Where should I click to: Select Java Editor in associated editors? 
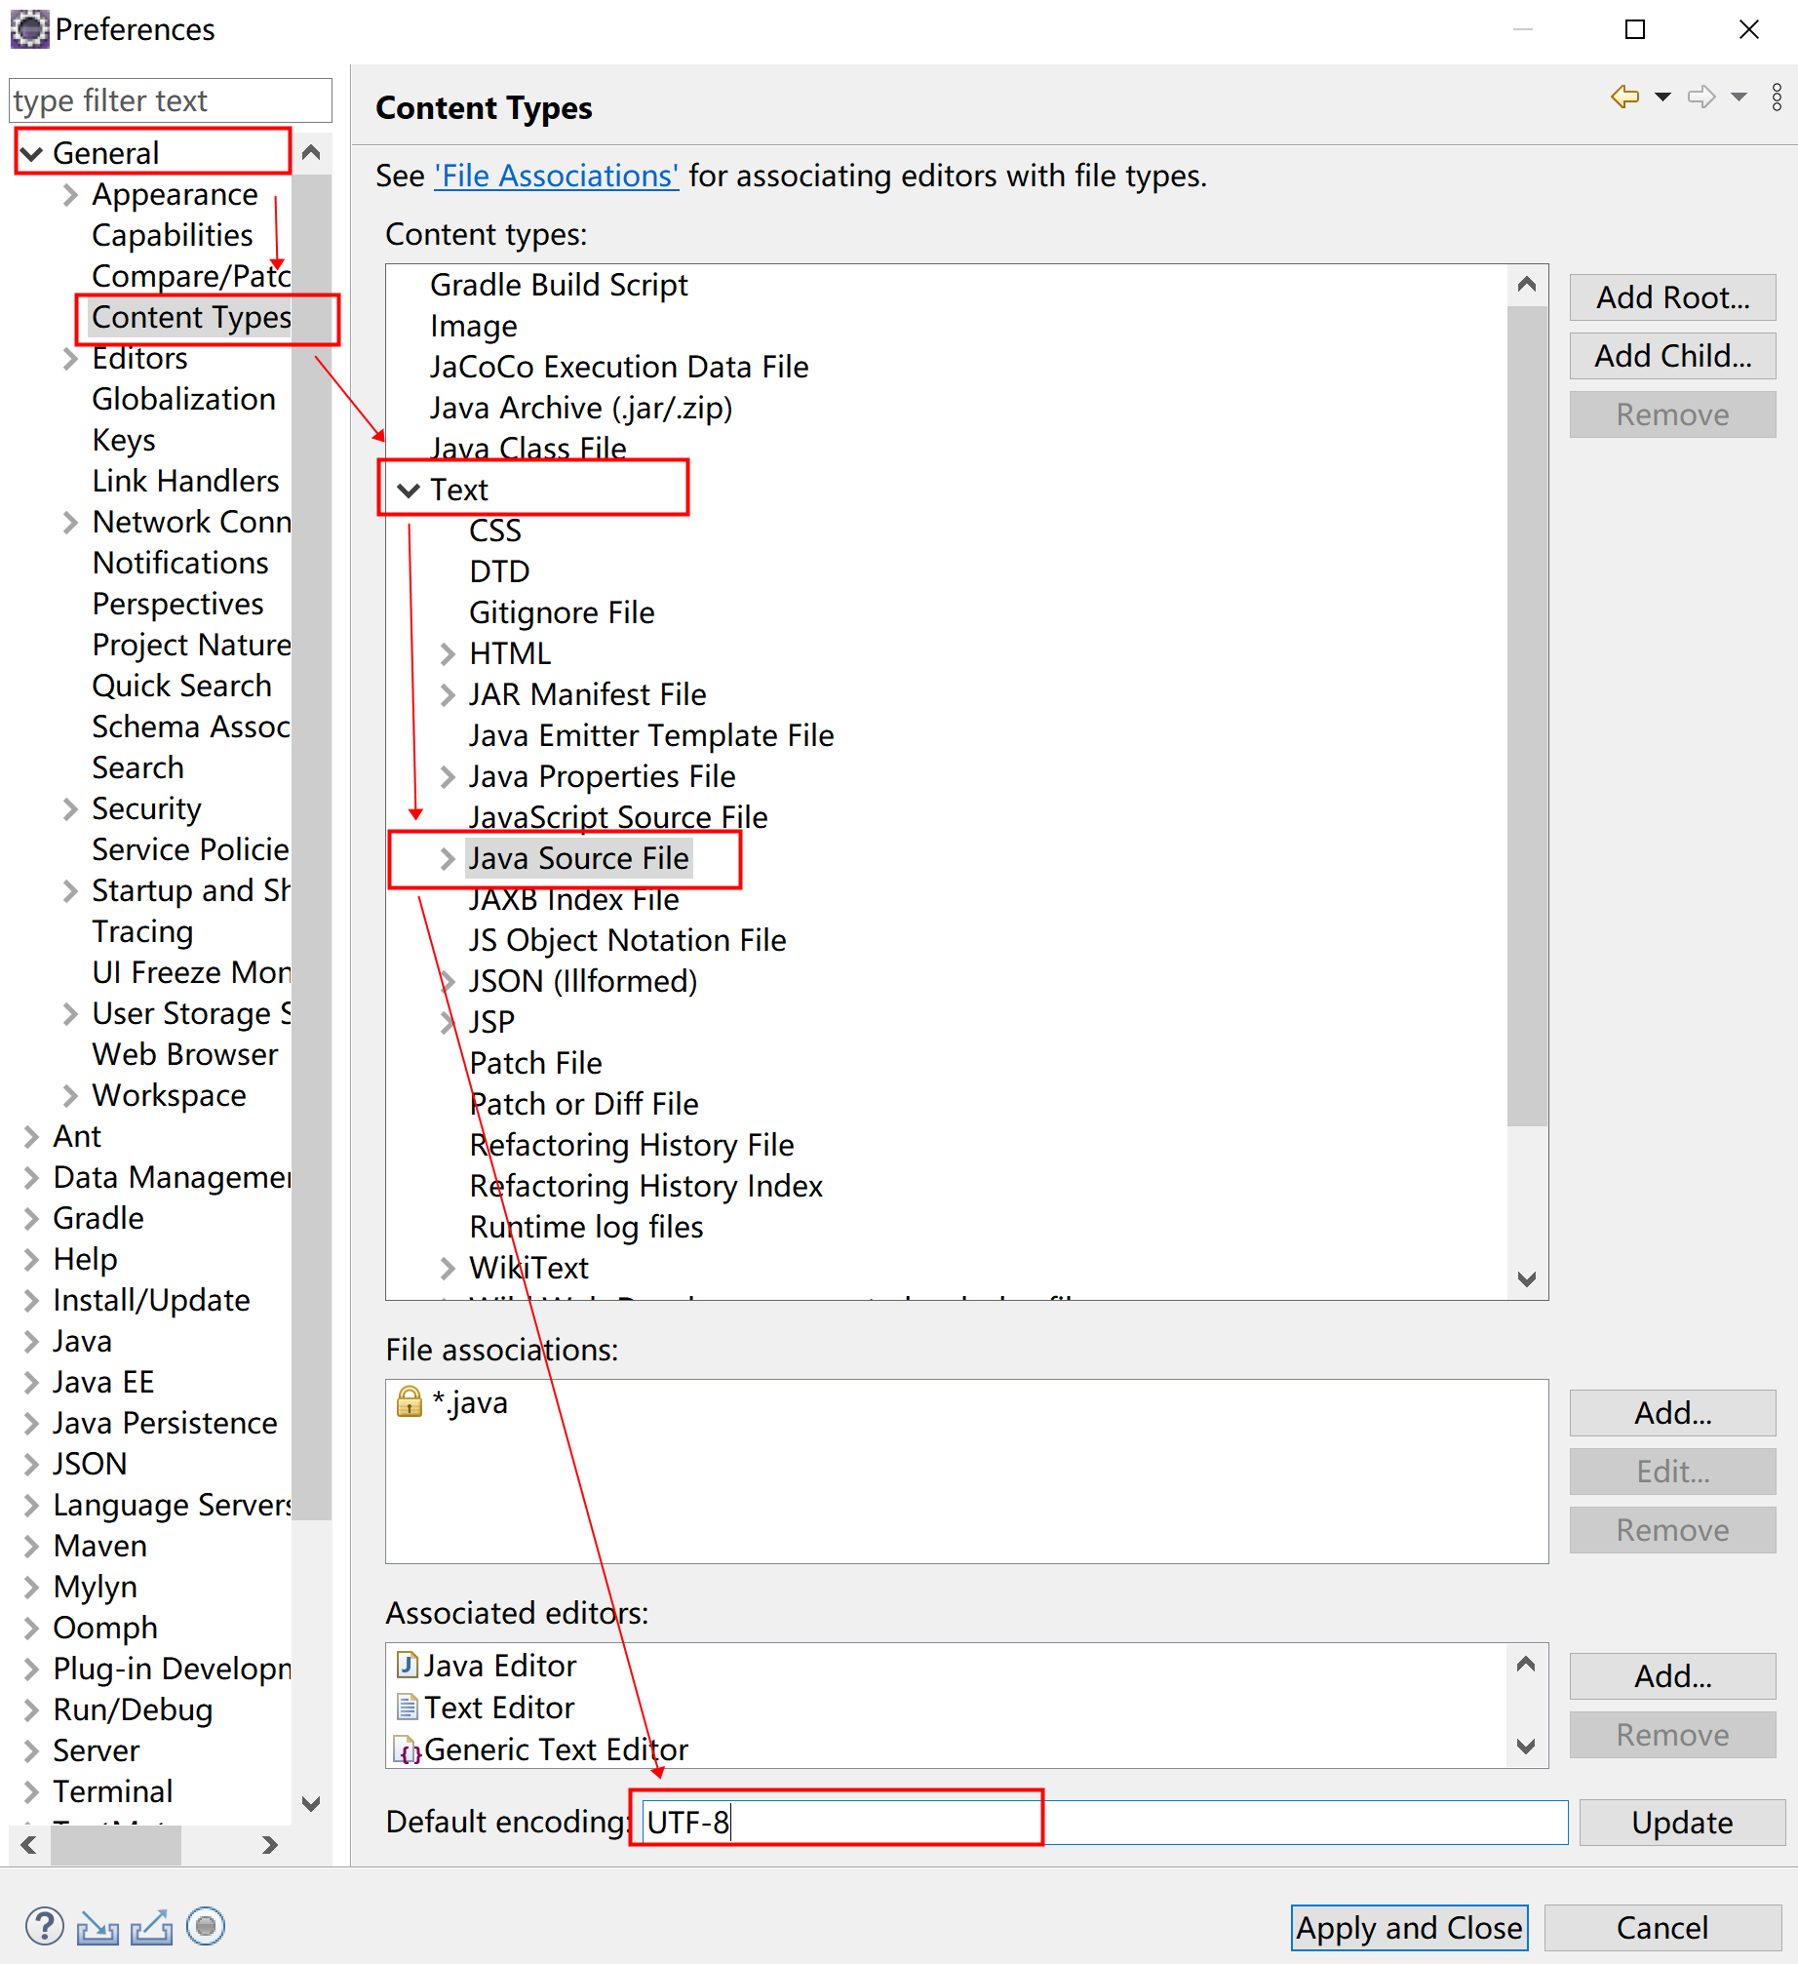click(488, 1666)
